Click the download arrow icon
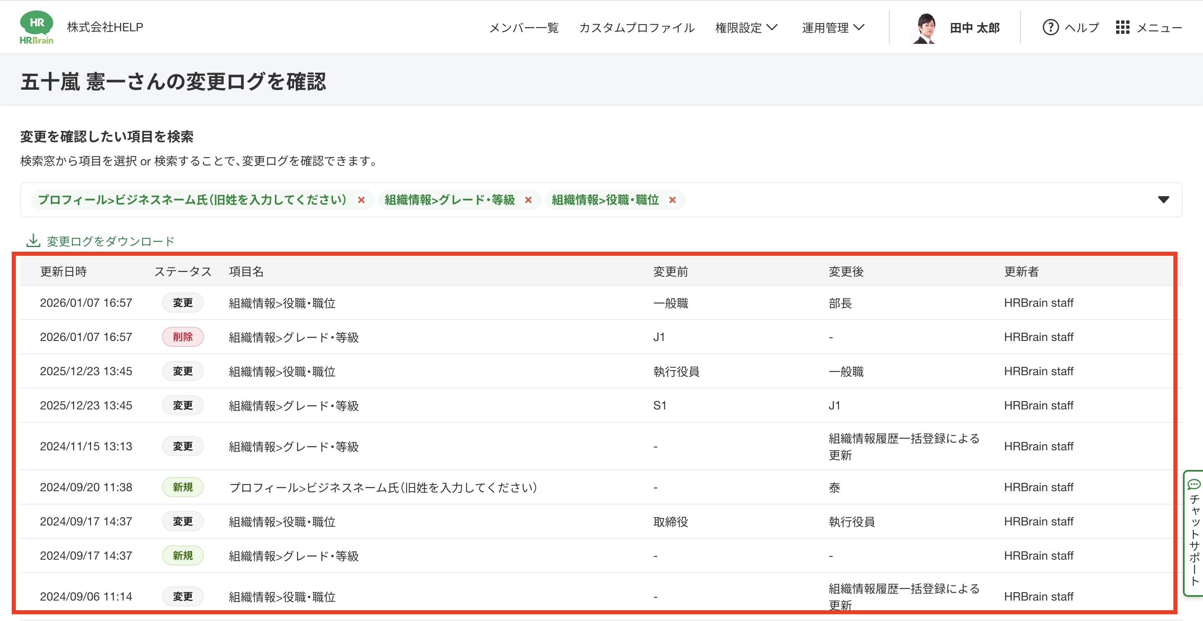 click(x=33, y=241)
